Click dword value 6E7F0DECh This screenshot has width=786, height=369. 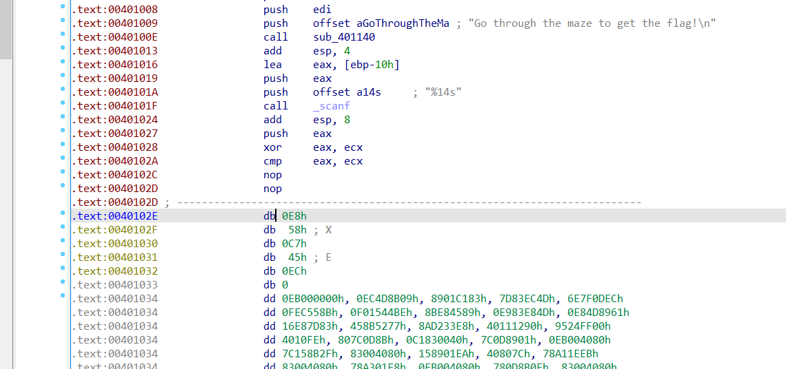pos(596,299)
